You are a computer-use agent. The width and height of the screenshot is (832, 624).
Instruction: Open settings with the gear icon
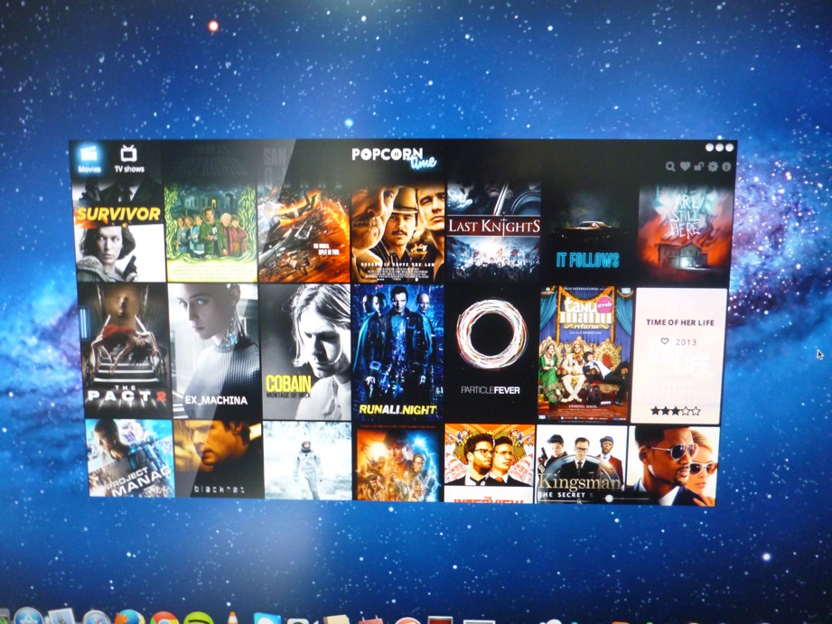[713, 167]
